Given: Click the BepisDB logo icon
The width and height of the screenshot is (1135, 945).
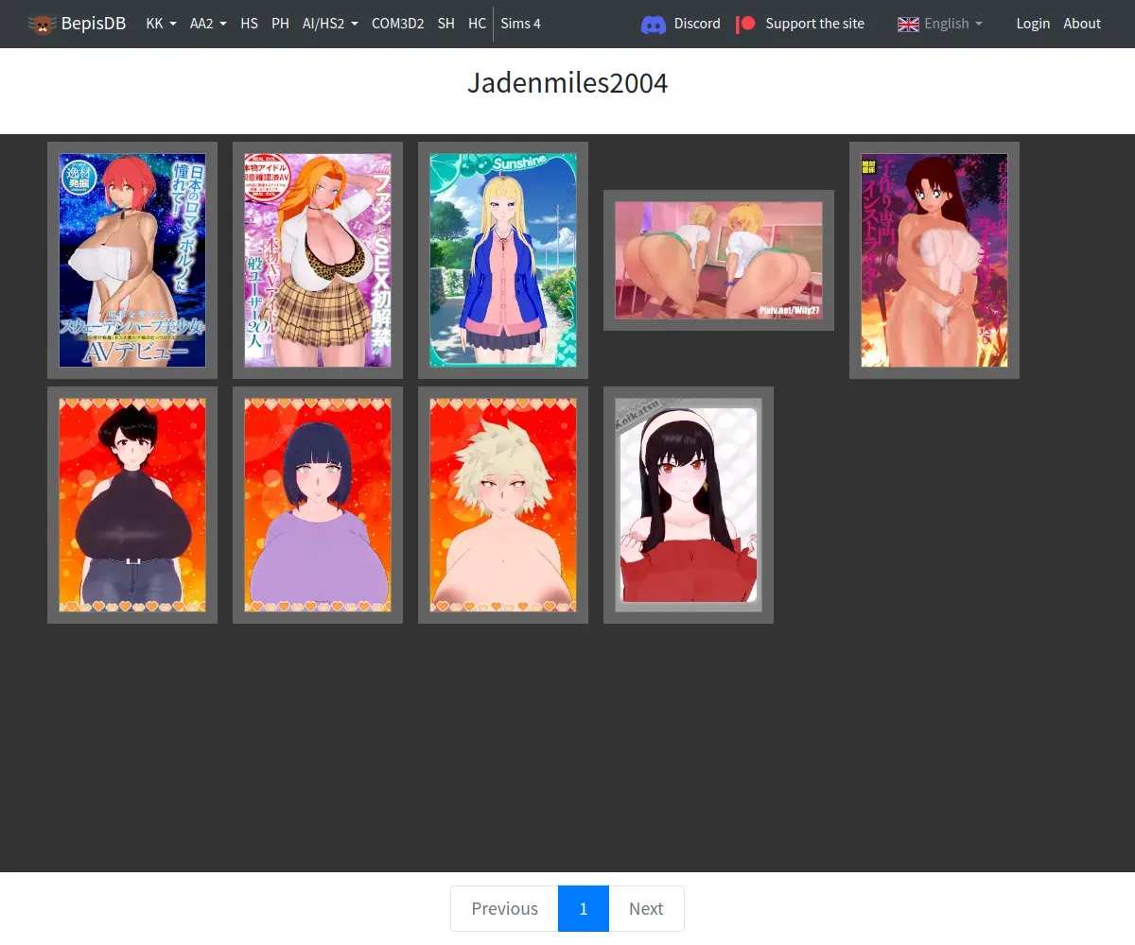Looking at the screenshot, I should click(x=43, y=24).
